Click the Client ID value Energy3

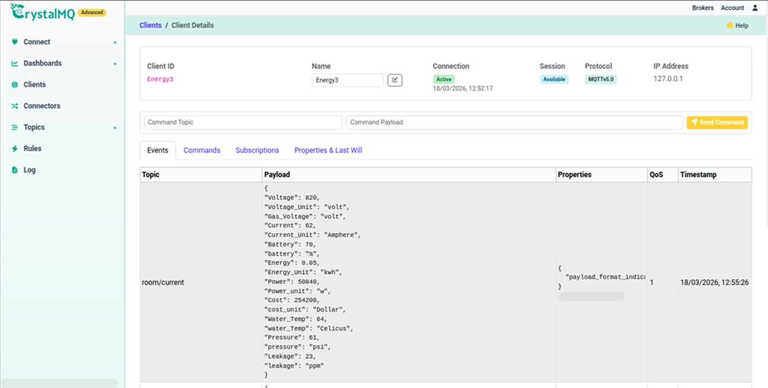click(x=160, y=79)
